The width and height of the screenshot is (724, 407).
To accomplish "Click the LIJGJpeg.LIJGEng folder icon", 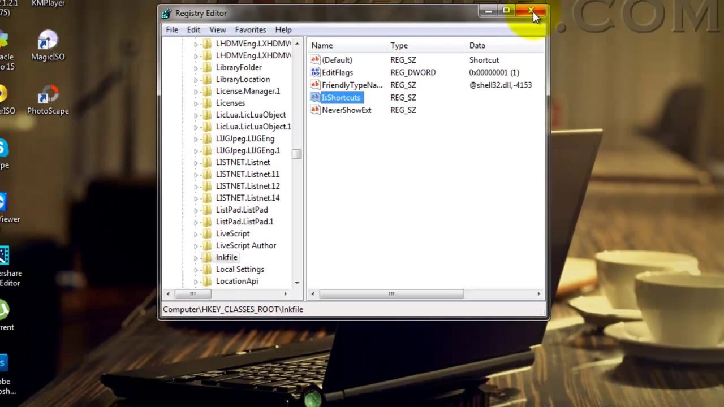I will (x=207, y=138).
